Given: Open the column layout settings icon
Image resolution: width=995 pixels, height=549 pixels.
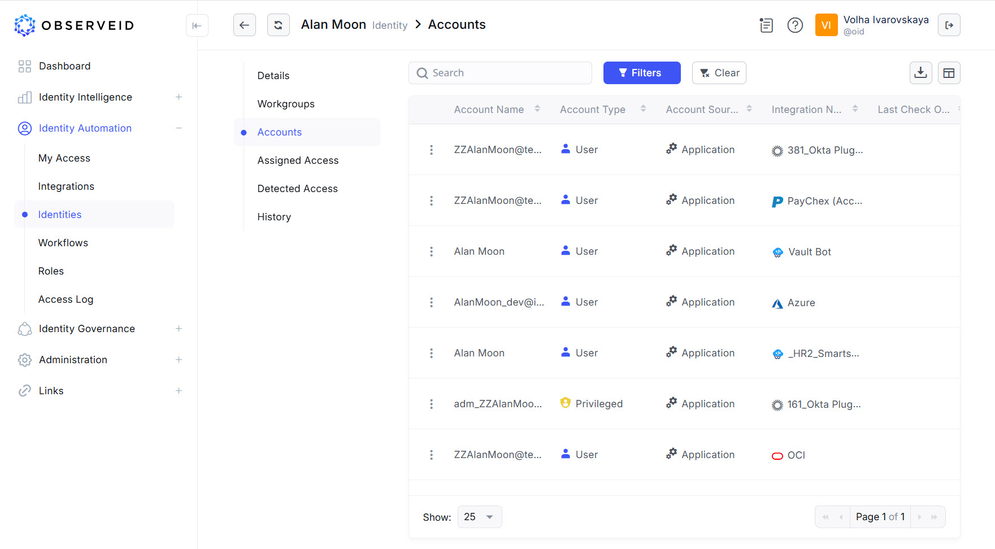Looking at the screenshot, I should tap(949, 73).
